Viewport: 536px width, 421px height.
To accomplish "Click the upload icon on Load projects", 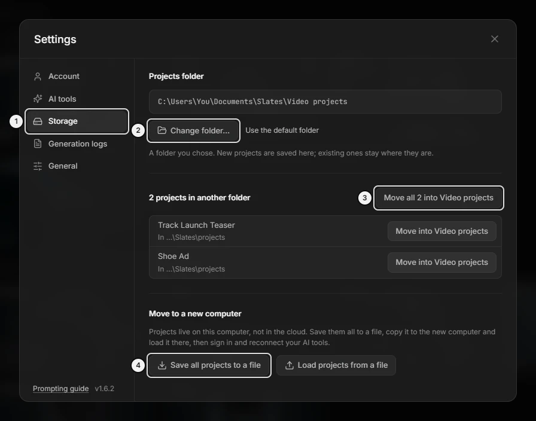I will point(289,365).
